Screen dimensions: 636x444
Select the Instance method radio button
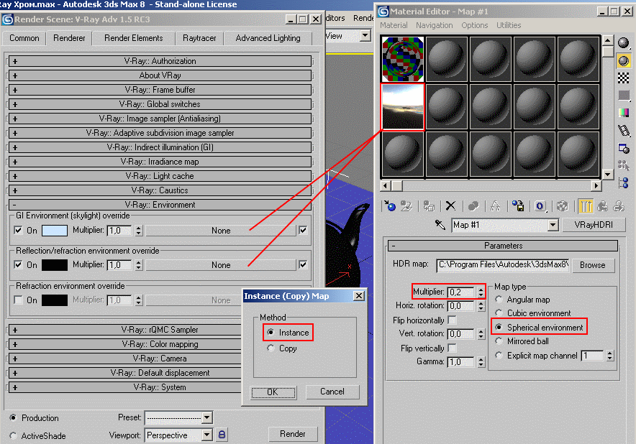pos(271,332)
